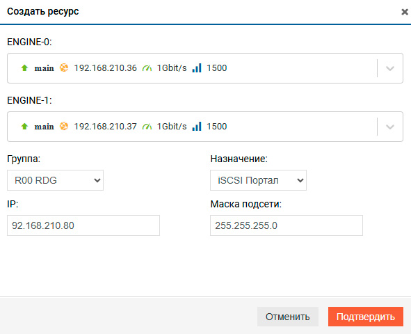
Task: Focus the Маска подсети input field
Action: [287, 225]
